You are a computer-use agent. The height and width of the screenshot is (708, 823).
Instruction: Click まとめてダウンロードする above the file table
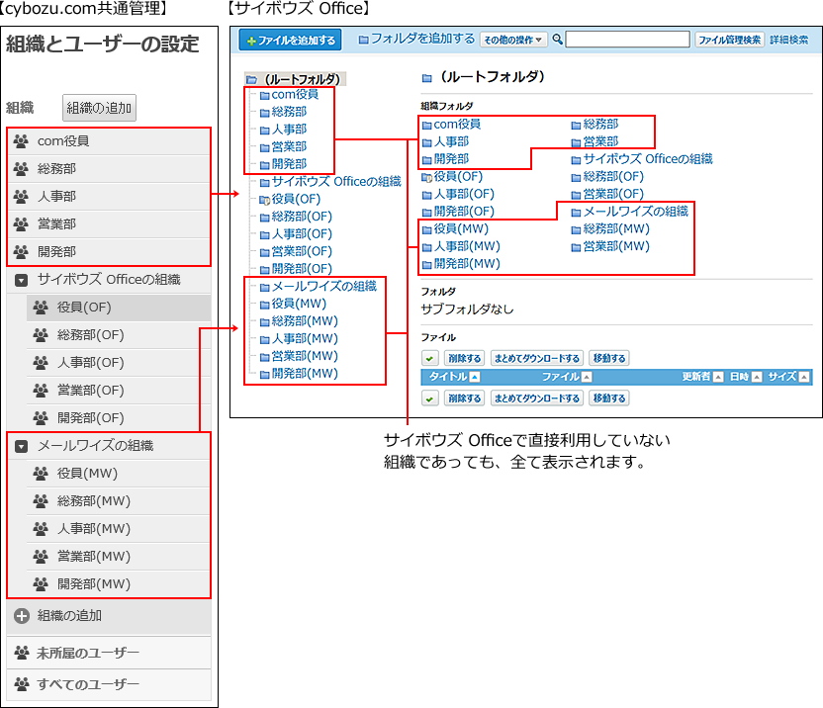tap(536, 359)
